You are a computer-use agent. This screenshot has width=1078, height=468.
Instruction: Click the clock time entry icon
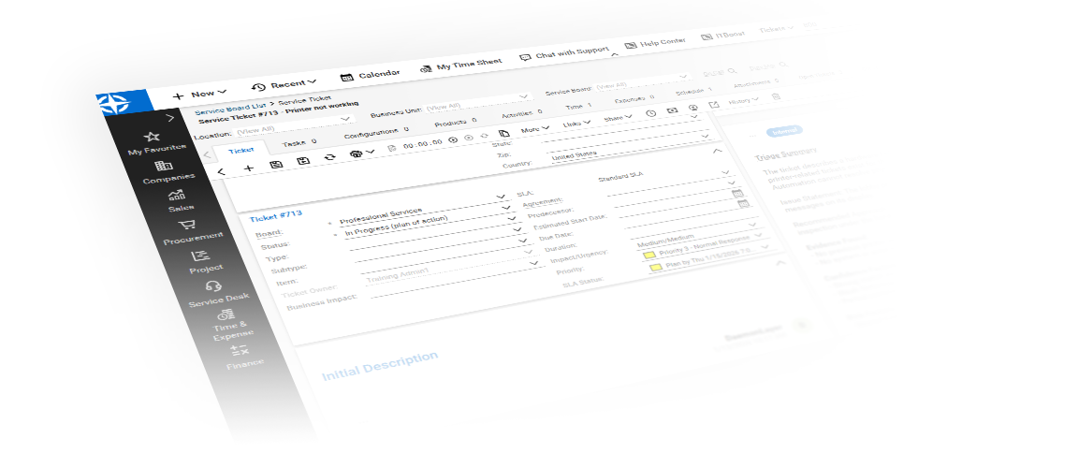(651, 113)
